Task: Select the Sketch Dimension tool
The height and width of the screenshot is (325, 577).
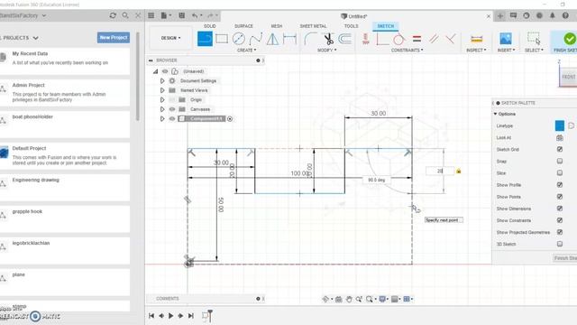Action: click(289, 39)
